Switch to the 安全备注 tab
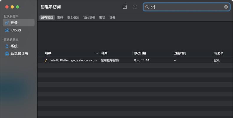The width and height of the screenshot is (233, 118). (x=73, y=17)
